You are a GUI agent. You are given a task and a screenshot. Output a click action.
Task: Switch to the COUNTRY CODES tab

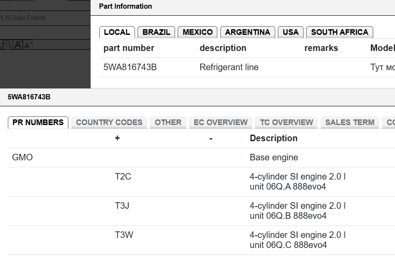pos(109,122)
